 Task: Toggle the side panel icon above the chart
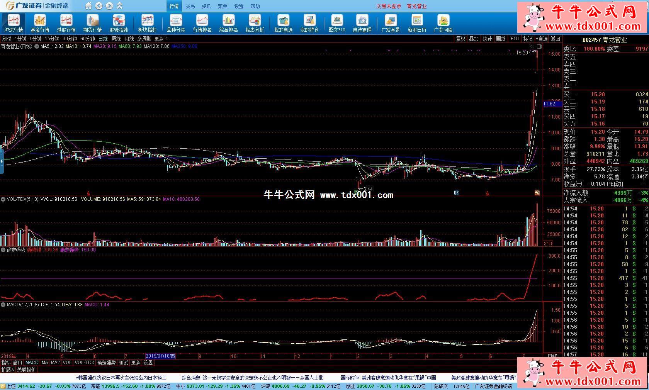tap(540, 46)
